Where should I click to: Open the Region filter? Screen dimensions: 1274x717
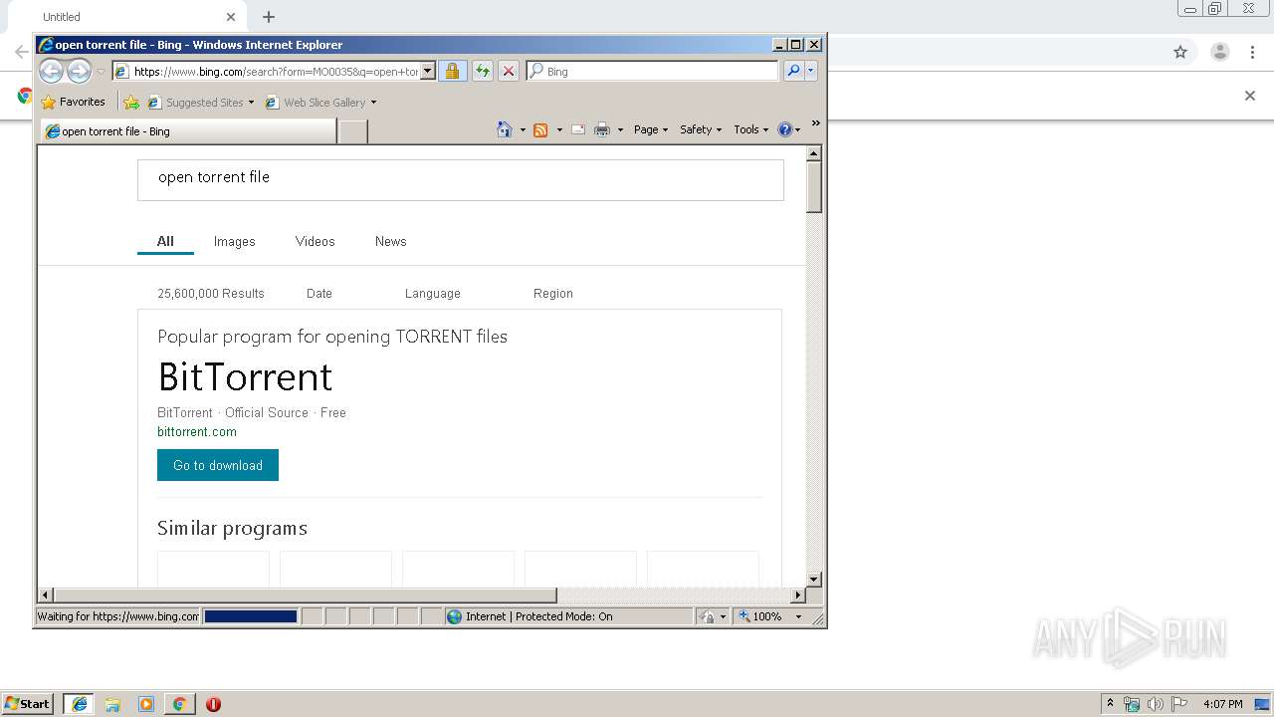click(x=553, y=294)
